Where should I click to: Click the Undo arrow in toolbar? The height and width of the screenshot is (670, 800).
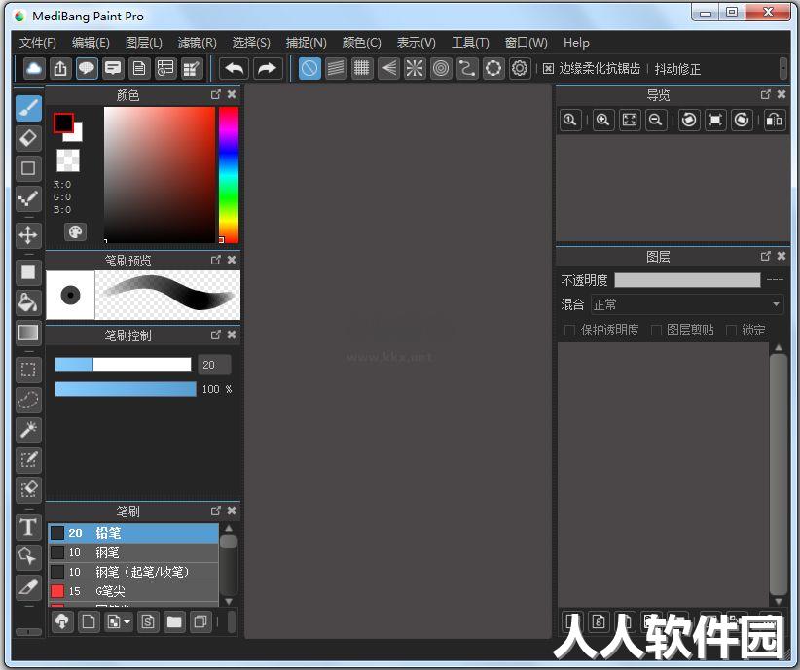point(235,68)
